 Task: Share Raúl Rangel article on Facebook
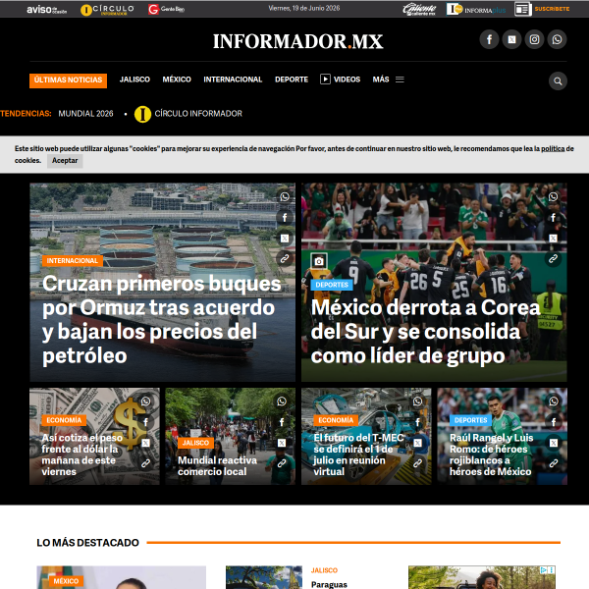click(x=554, y=422)
